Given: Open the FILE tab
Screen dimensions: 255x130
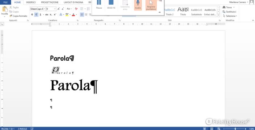Looking at the screenshot, I should pyautogui.click(x=5, y=2).
